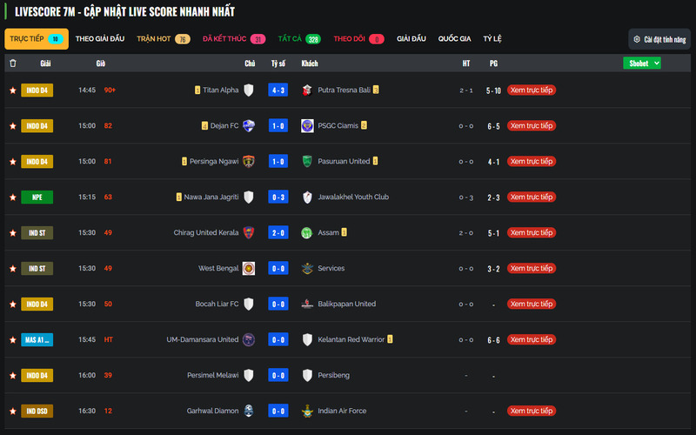
Task: Click the Pasuruan United team logo
Action: click(x=307, y=162)
